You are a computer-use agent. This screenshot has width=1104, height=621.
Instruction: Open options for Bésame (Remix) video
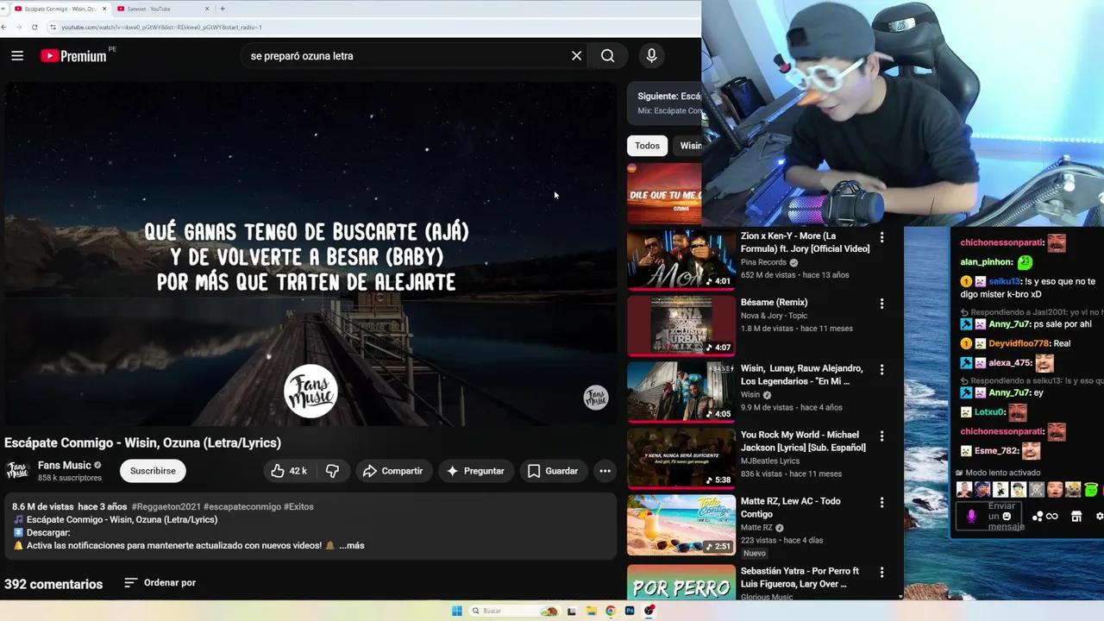tap(881, 304)
